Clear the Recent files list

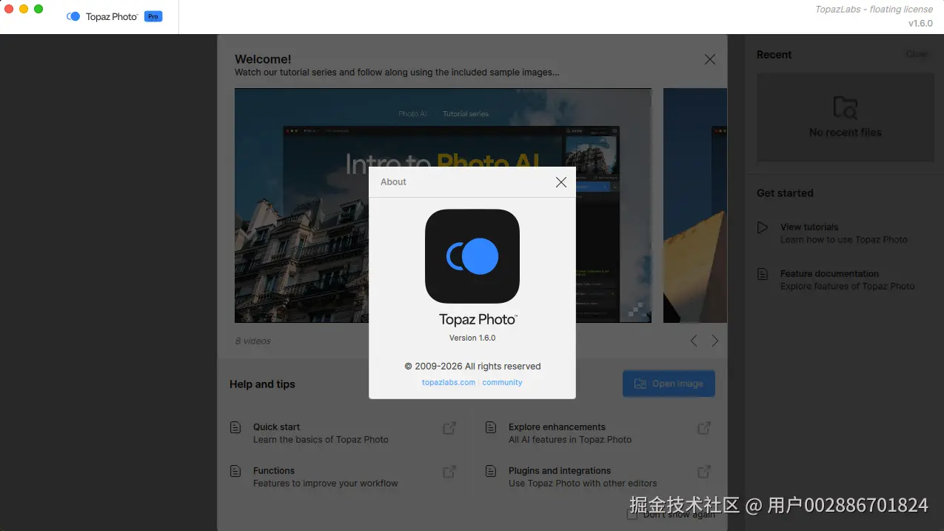[x=917, y=54]
